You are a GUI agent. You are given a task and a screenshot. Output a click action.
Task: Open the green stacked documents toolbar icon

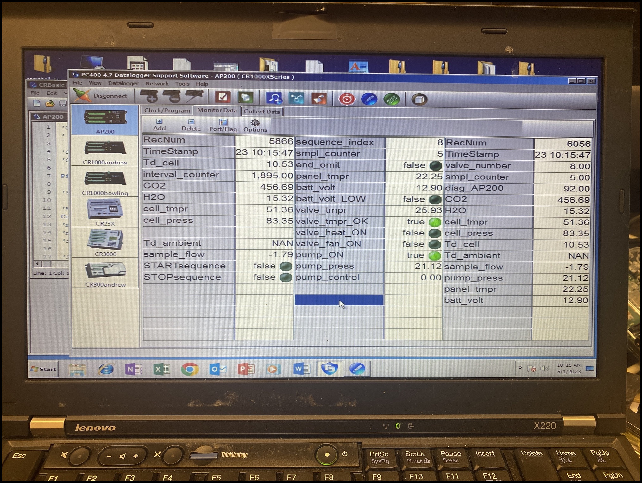(245, 97)
